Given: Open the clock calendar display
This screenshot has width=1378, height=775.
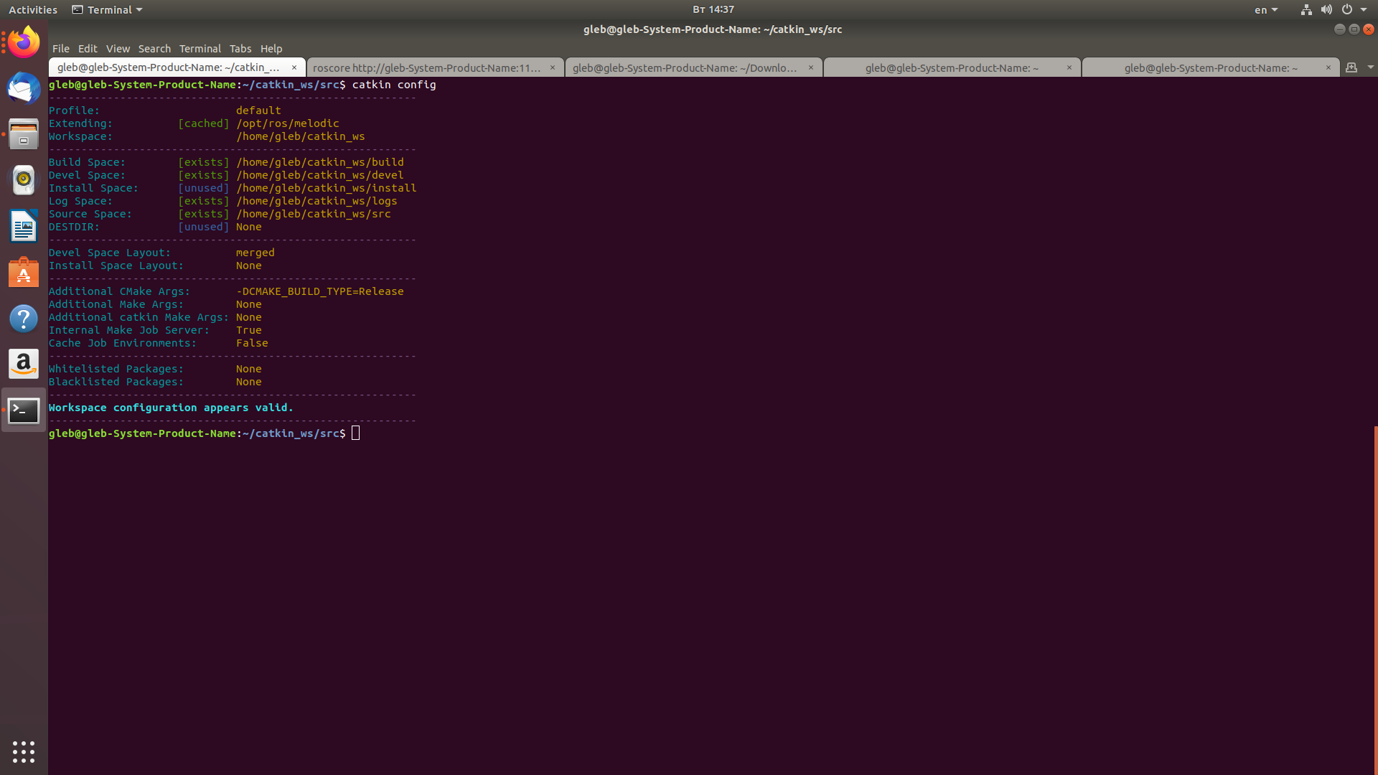Looking at the screenshot, I should [713, 9].
